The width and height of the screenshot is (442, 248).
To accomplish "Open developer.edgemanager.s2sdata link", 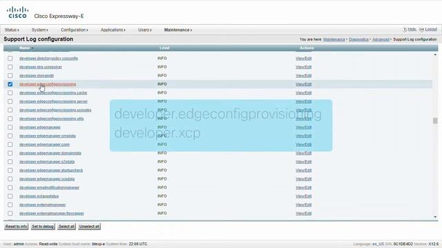I will pos(47,162).
